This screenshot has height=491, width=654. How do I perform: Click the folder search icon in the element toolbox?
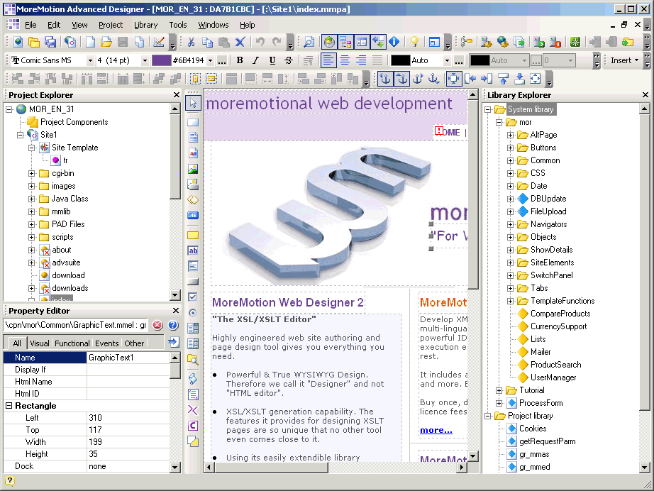193,359
